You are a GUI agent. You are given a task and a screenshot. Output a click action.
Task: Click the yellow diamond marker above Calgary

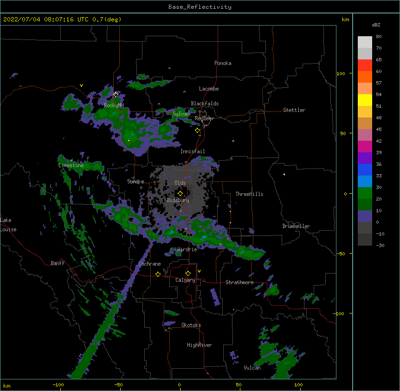(x=188, y=274)
